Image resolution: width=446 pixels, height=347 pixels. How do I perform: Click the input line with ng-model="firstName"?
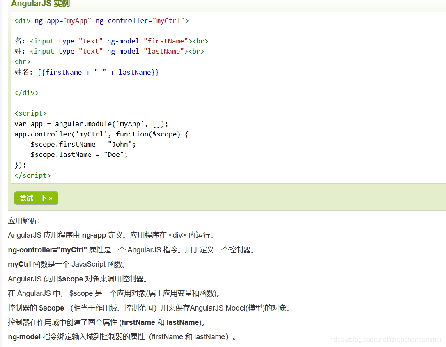point(111,41)
